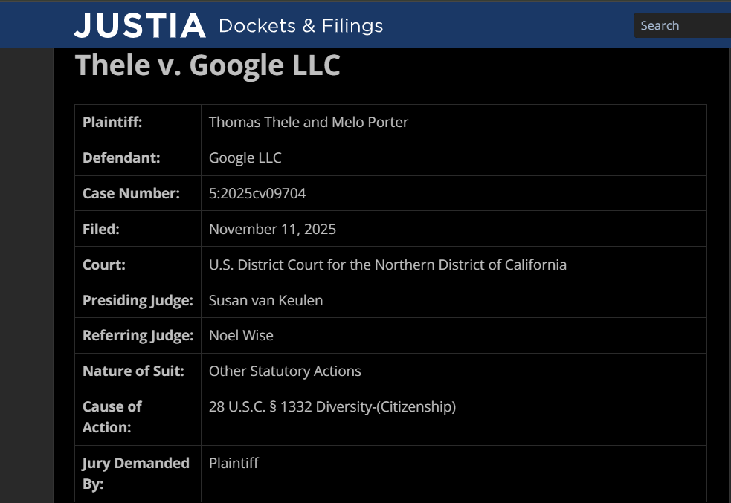
Task: Click the case number 5:2025cv09704
Action: click(257, 193)
